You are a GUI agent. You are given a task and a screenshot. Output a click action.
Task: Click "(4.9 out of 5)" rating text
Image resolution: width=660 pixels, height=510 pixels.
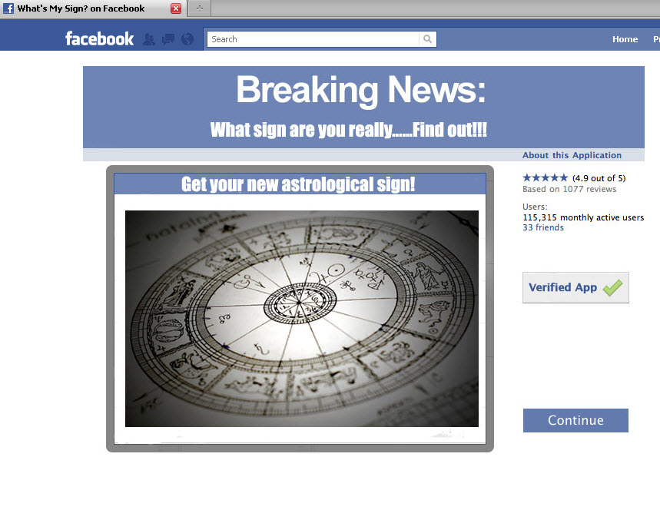(x=599, y=178)
